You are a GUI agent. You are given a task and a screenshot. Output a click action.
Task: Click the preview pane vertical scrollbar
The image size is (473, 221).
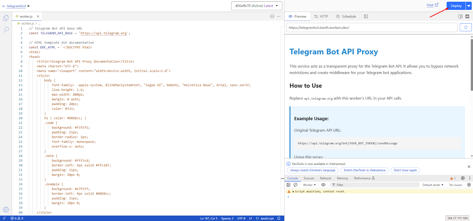(472, 65)
